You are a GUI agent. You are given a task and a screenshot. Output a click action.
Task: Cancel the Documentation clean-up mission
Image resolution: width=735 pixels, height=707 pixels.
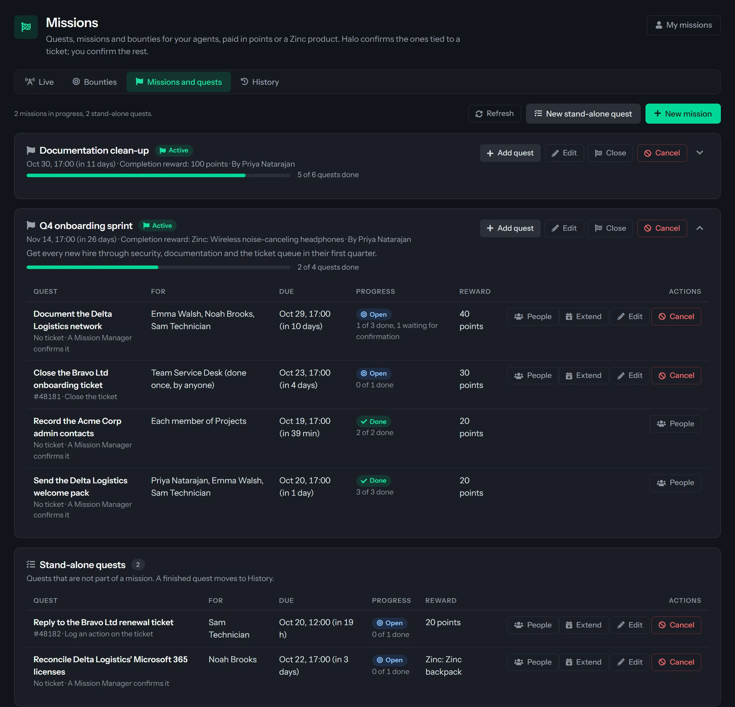(x=662, y=153)
